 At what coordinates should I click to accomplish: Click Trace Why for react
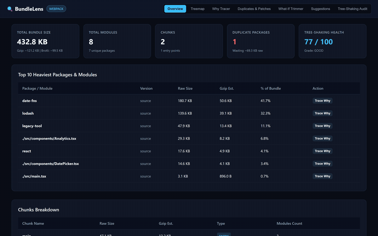coord(323,151)
